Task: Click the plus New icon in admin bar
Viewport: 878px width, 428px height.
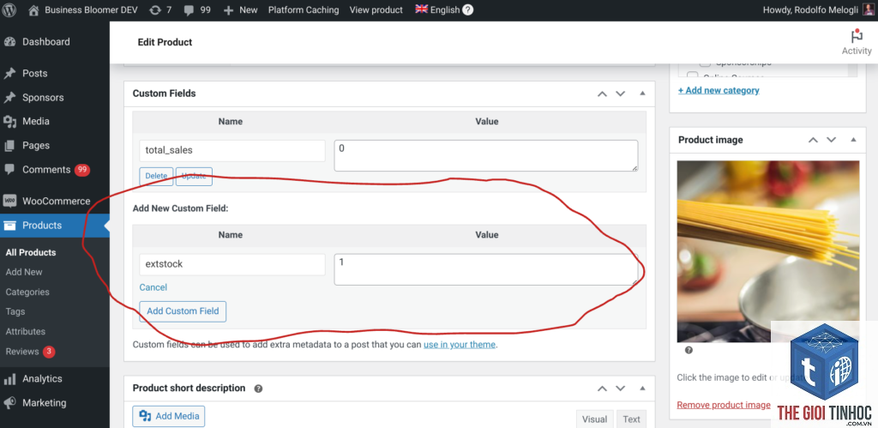Action: 228,10
